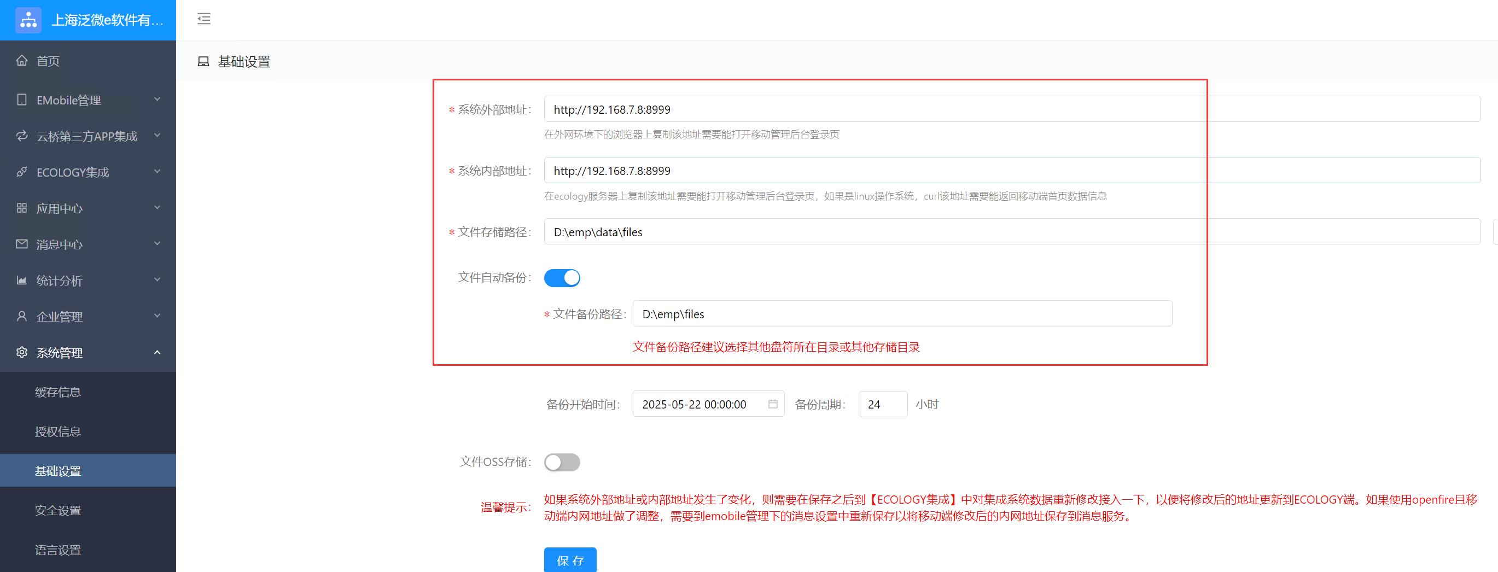
Task: Open 语言设置 submenu item
Action: coord(88,550)
